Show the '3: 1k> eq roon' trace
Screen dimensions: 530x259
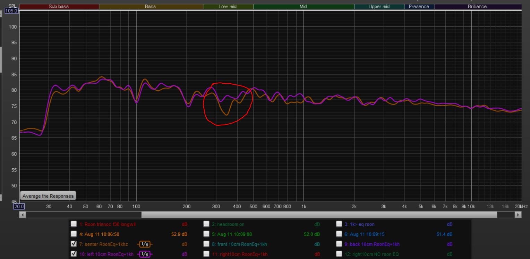(339, 224)
